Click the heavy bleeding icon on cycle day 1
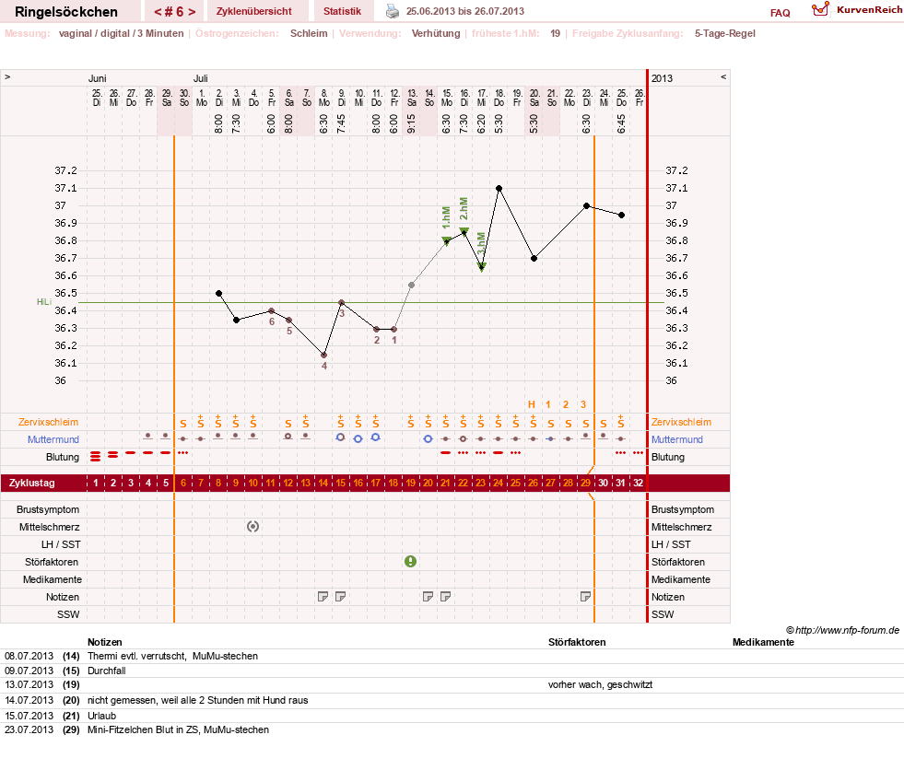This screenshot has height=770, width=904. [96, 457]
